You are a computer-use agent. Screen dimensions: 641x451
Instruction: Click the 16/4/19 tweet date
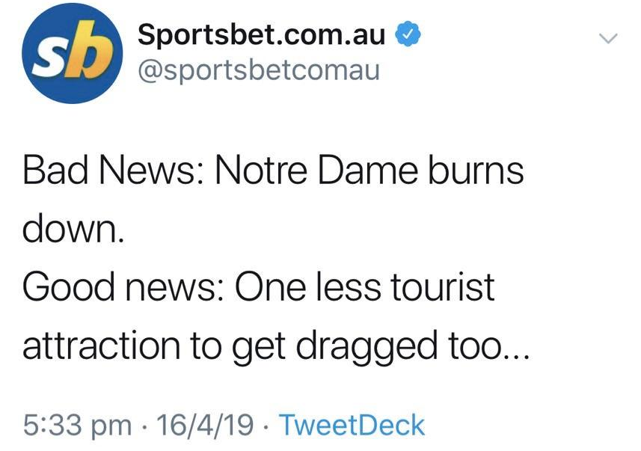coord(204,424)
